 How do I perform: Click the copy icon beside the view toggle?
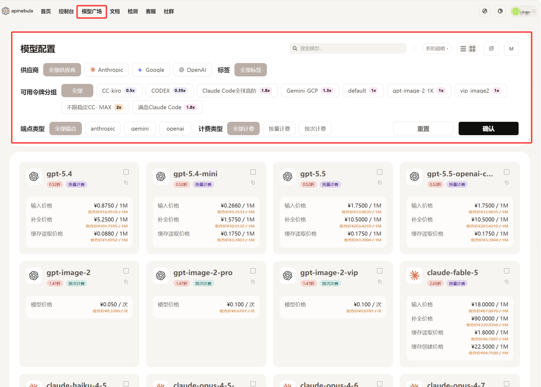[x=491, y=49]
